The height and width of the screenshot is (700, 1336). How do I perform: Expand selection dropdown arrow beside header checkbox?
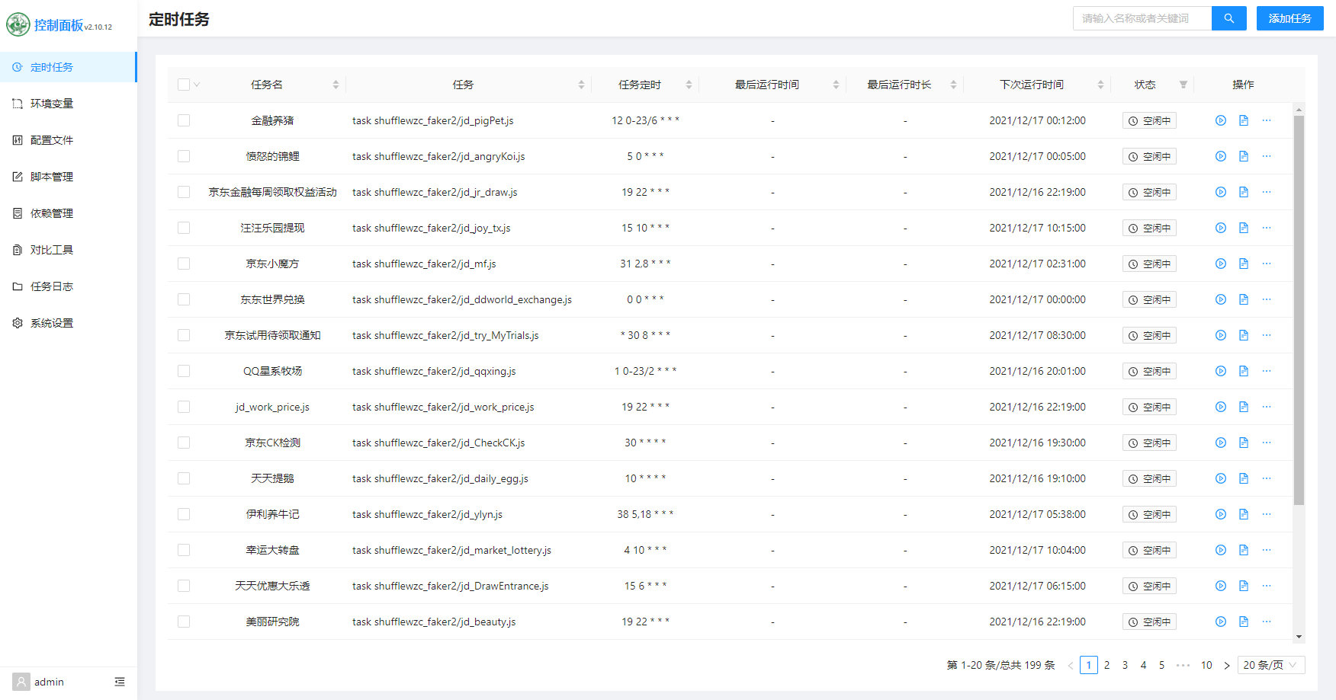[197, 85]
